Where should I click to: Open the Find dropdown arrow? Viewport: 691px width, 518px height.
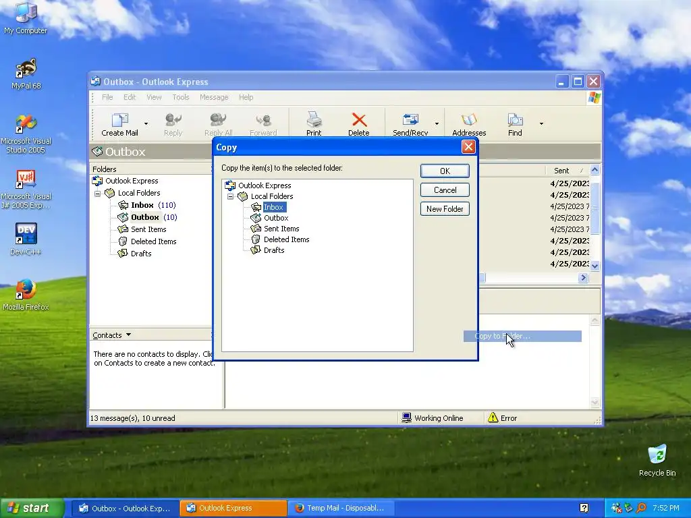[x=541, y=124]
